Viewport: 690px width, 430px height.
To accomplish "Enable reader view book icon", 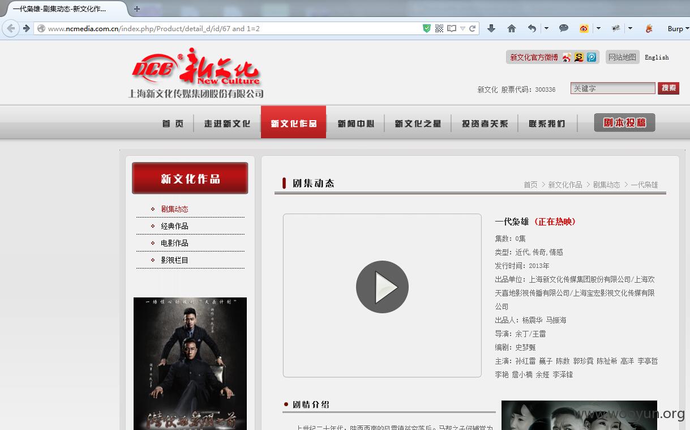I will (x=452, y=28).
